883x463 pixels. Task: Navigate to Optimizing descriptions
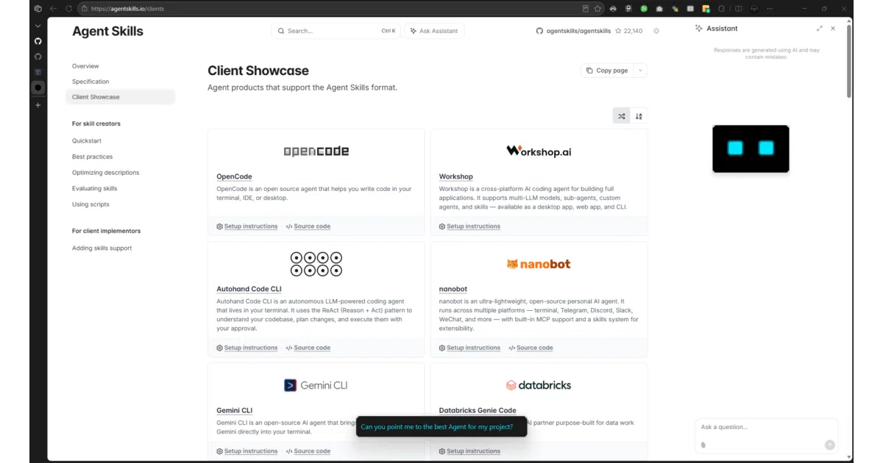pyautogui.click(x=105, y=173)
